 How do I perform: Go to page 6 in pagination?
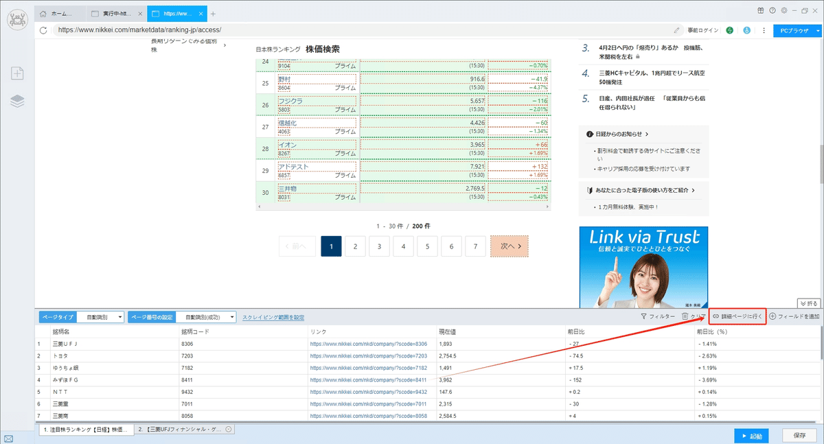[451, 246]
